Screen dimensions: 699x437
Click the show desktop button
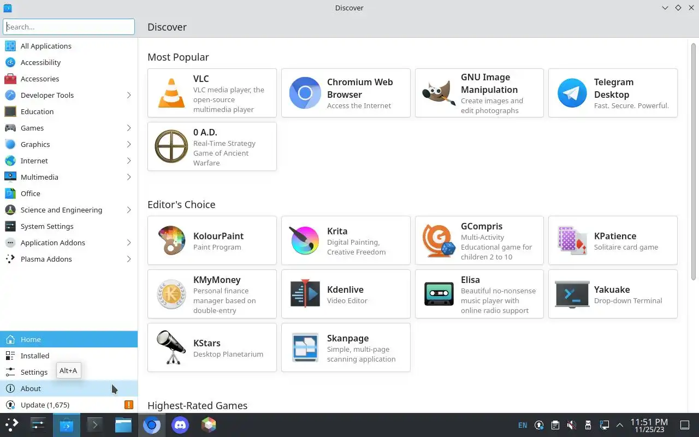click(x=685, y=425)
